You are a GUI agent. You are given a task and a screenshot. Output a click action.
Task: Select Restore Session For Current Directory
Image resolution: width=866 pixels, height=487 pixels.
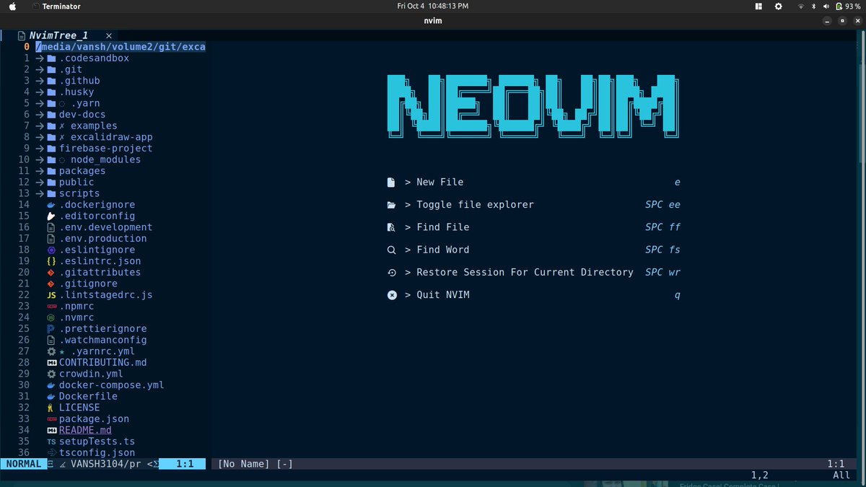point(533,273)
